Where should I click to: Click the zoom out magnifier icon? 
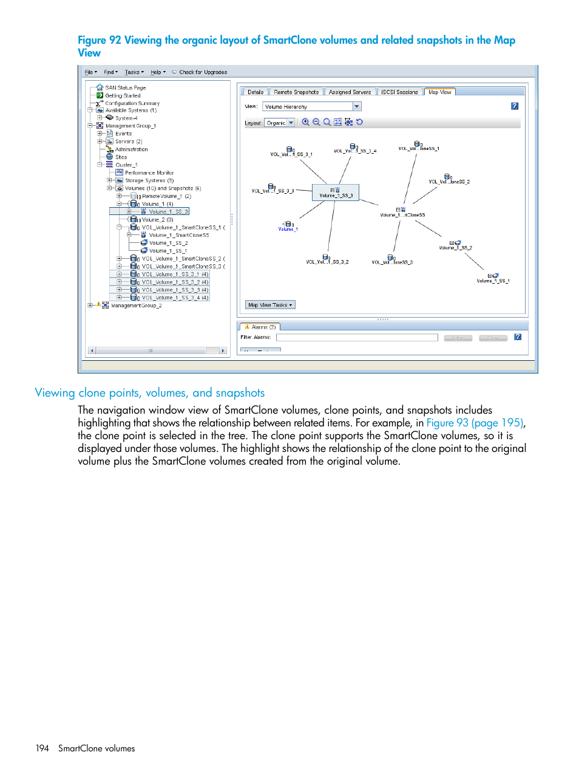coord(316,122)
